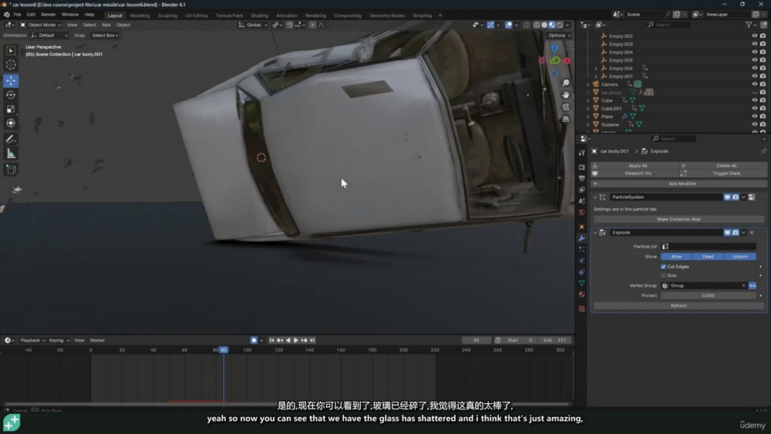Open the Physics properties tab
This screenshot has width=771, height=434.
tap(581, 261)
